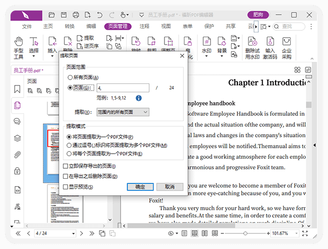328x249 pixels.
Task: Select comma-separated multiple PDF files option
Action: tap(69, 145)
